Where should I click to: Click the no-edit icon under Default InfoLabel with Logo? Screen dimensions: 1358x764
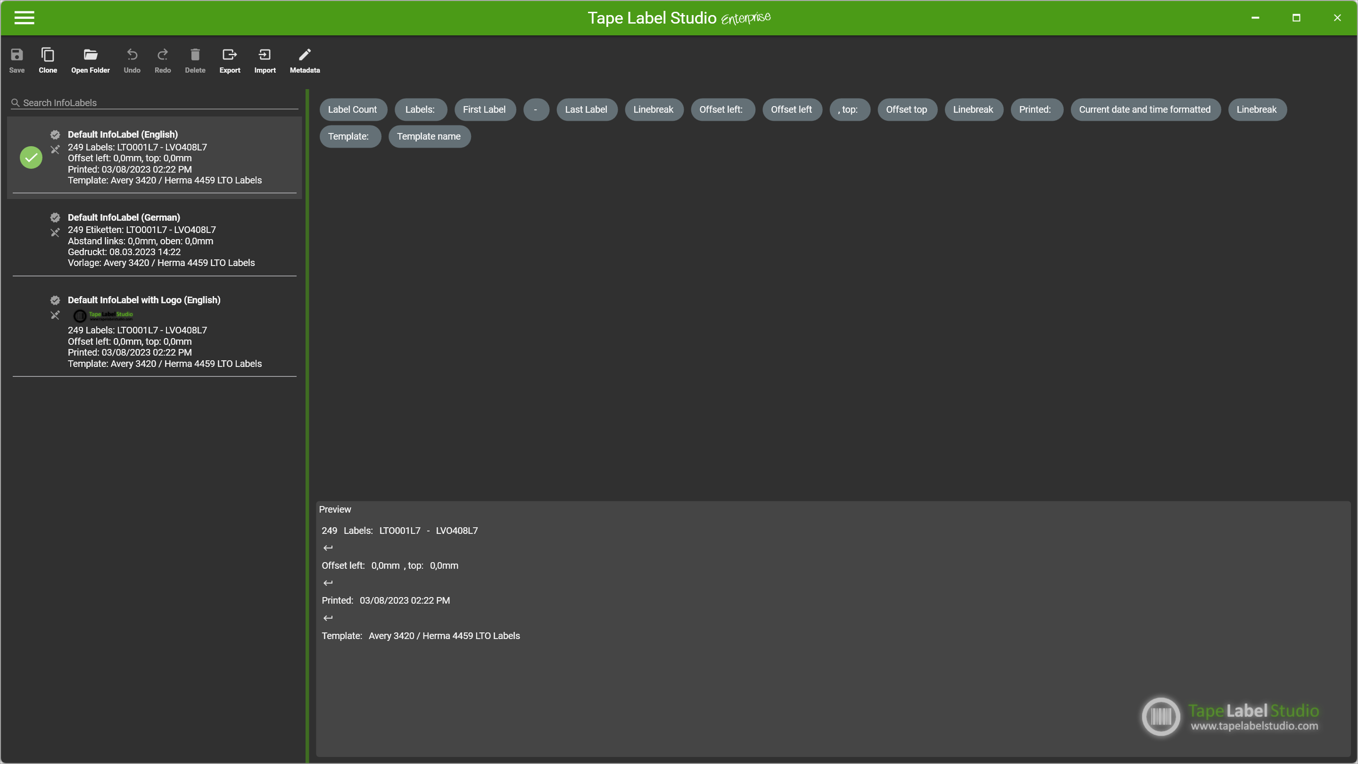click(55, 316)
